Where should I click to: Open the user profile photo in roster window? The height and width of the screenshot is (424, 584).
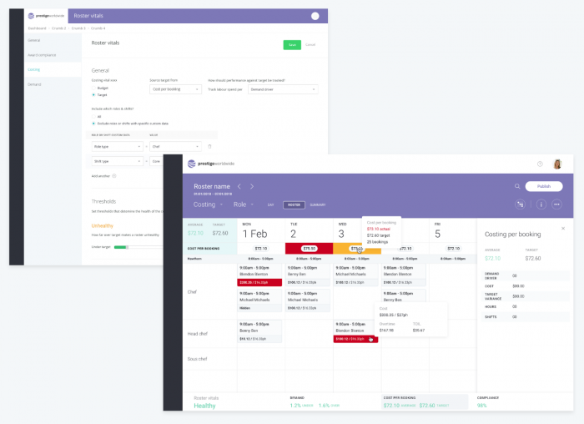point(557,164)
